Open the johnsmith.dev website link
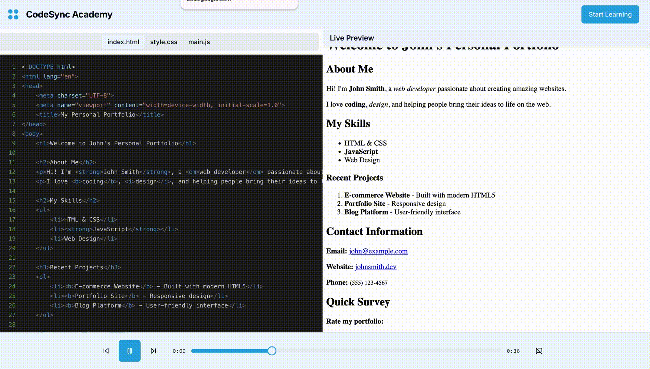Screen dimensions: 650x369 (x=376, y=267)
